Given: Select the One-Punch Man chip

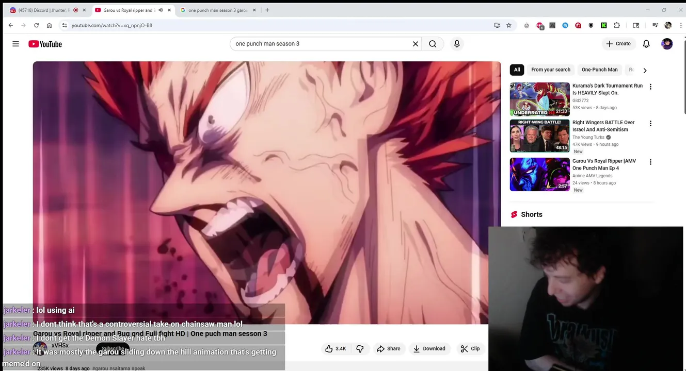Looking at the screenshot, I should [x=599, y=70].
